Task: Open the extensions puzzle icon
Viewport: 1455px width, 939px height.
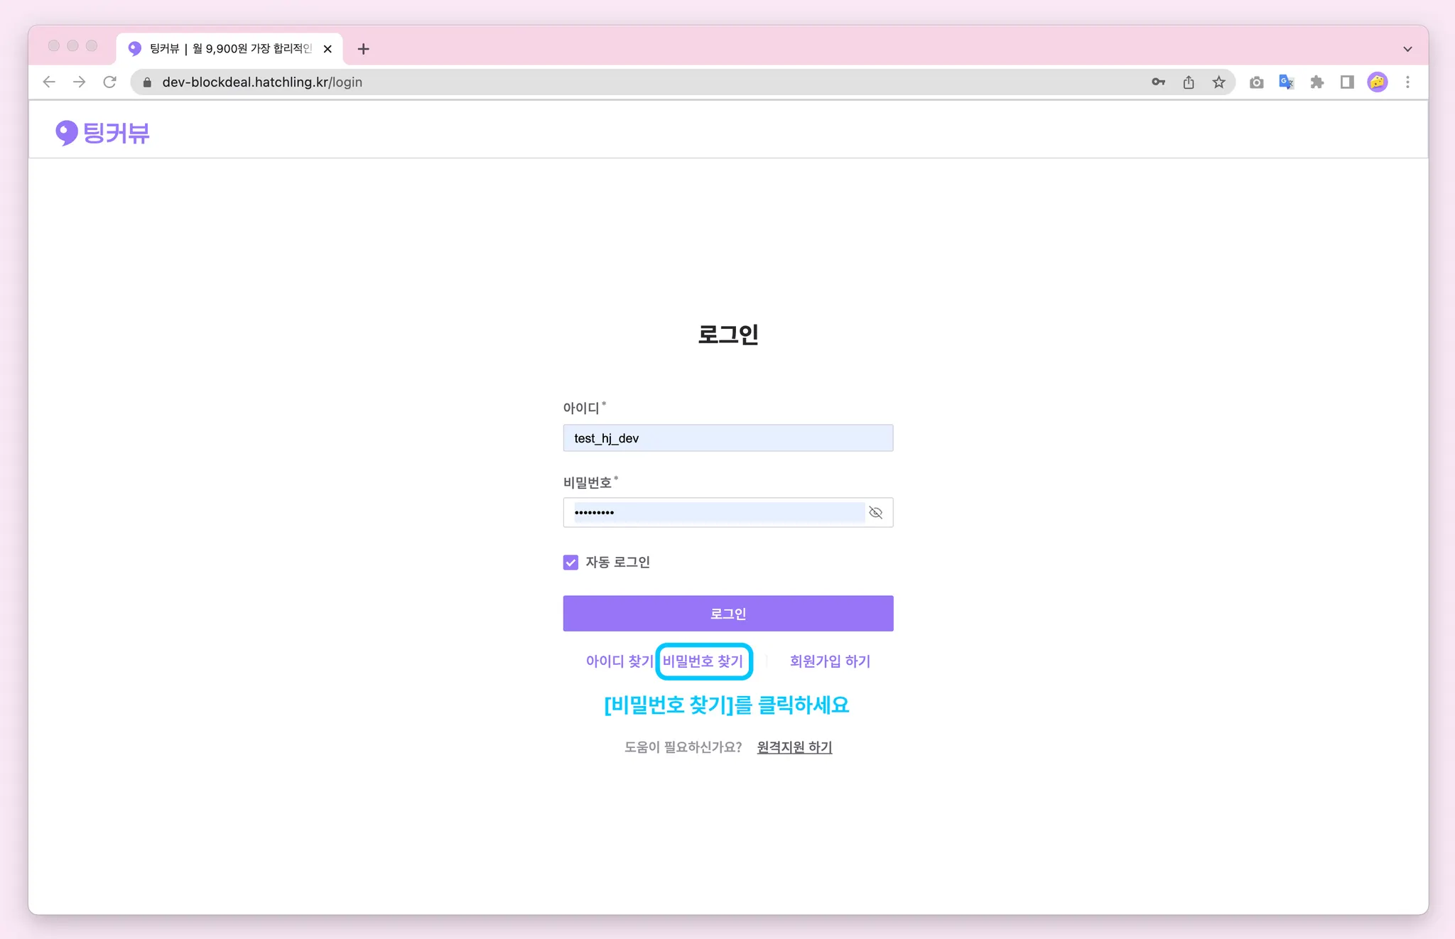Action: [1317, 82]
